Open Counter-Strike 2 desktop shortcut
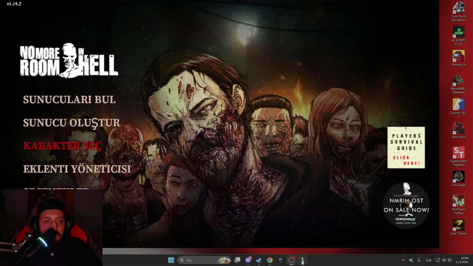Viewport: 473px width, 266px height. tap(459, 108)
